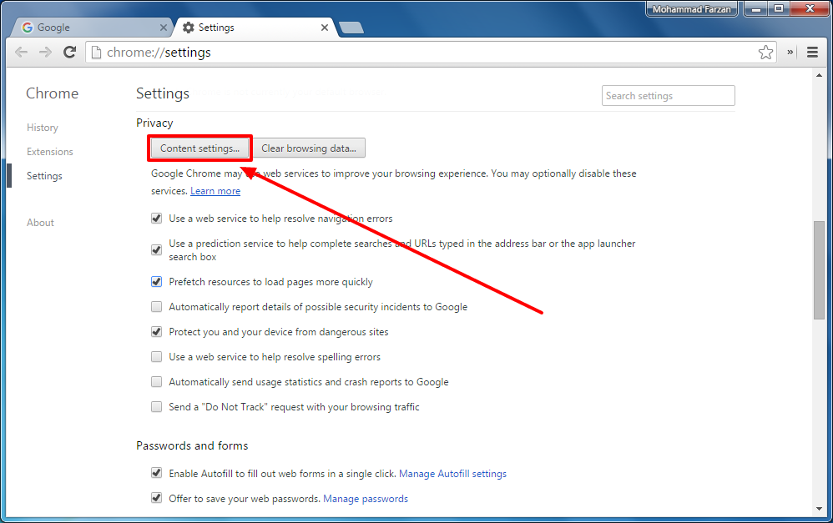Viewport: 833px width, 523px height.
Task: Select the Settings tab
Action: pos(255,28)
